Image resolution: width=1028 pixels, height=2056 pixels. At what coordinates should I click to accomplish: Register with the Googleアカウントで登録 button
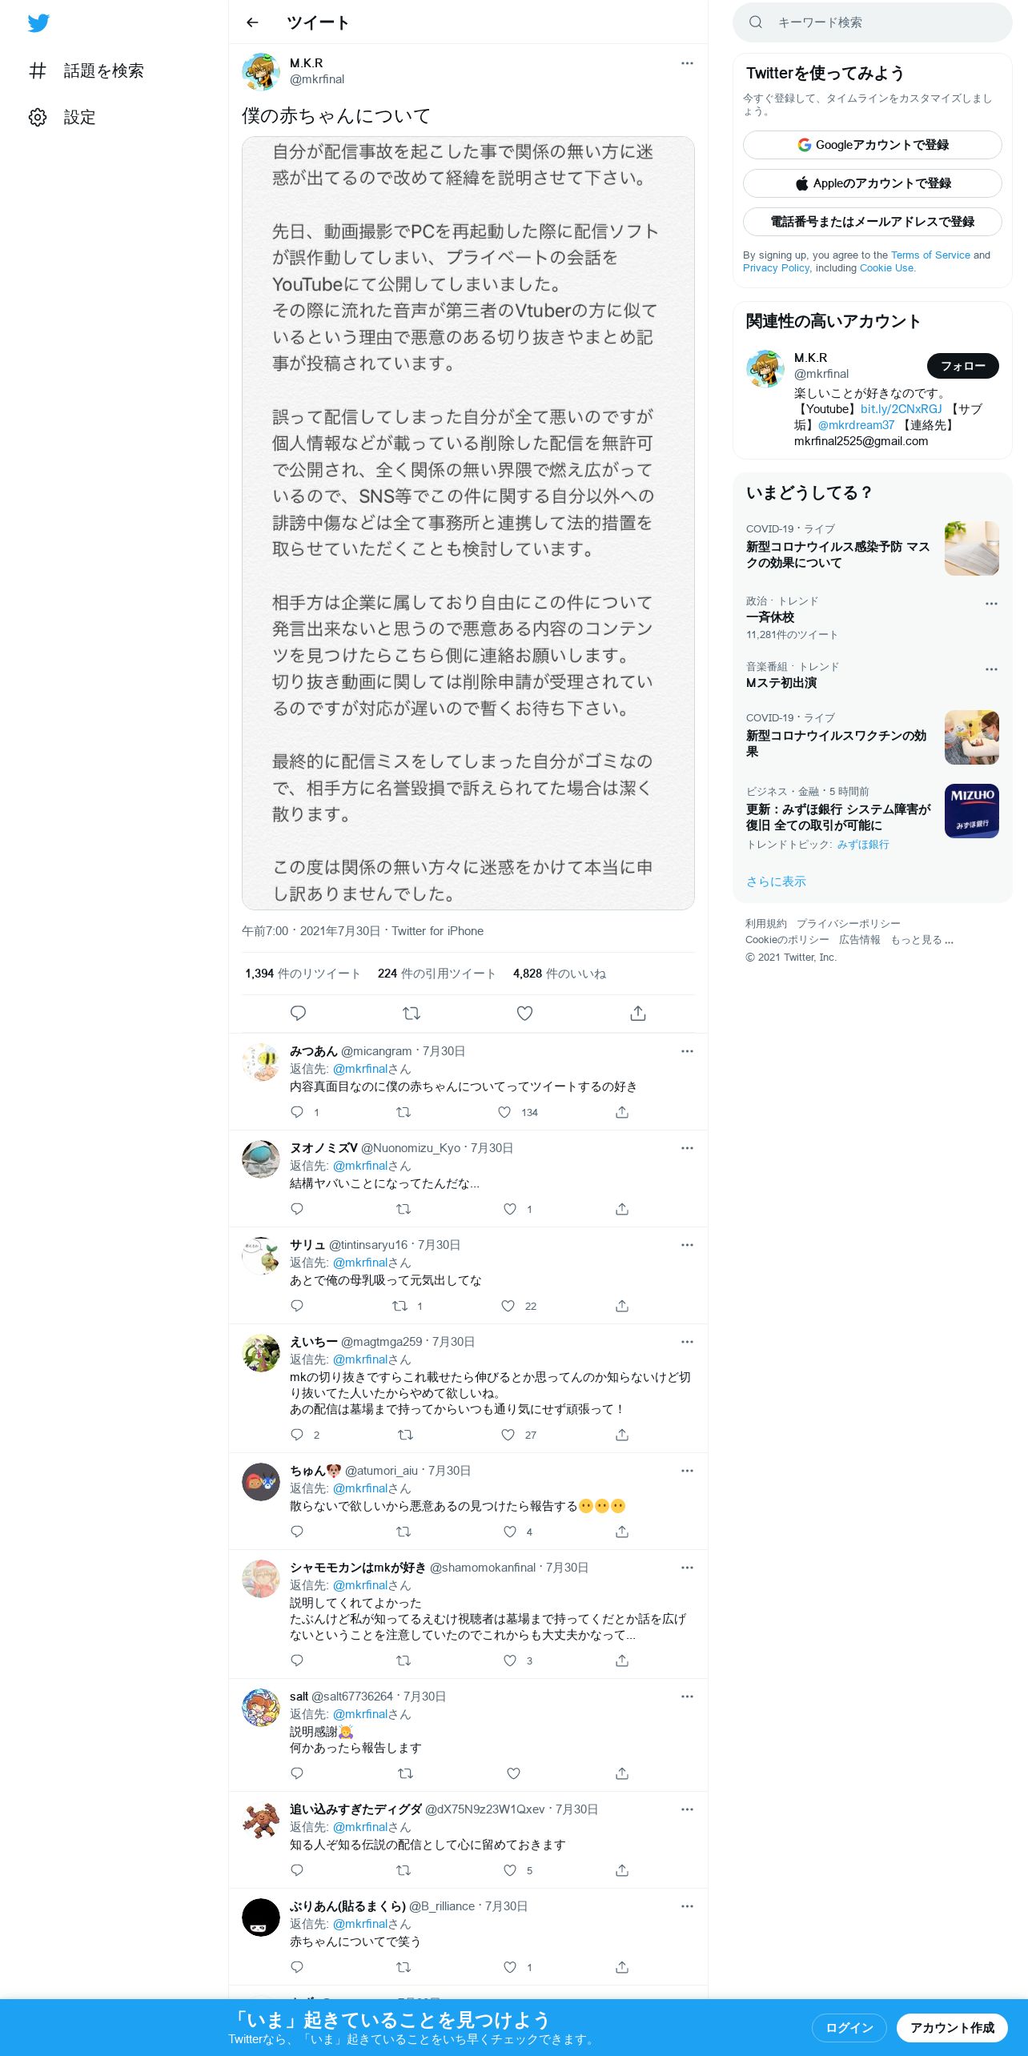tap(873, 145)
